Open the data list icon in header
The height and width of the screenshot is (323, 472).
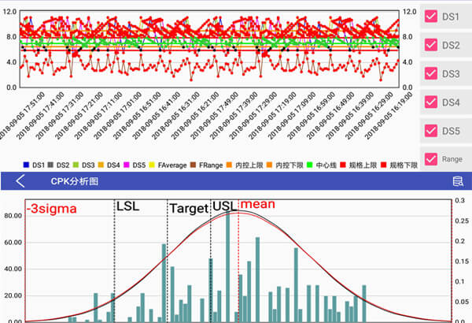pos(458,181)
